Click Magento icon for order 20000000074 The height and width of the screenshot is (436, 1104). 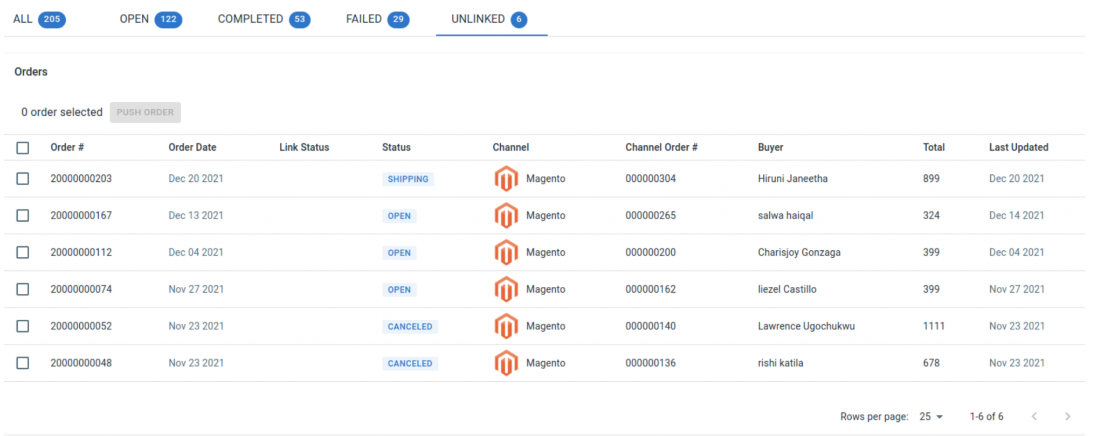point(506,290)
